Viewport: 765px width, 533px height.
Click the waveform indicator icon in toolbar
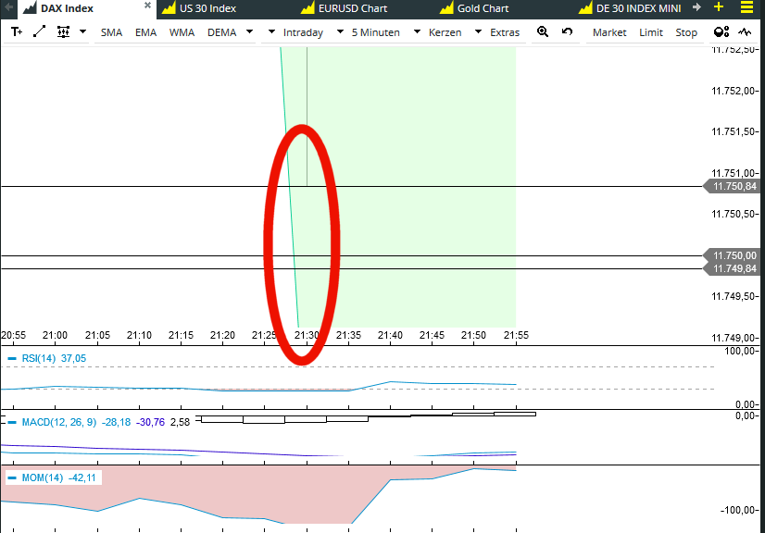746,32
